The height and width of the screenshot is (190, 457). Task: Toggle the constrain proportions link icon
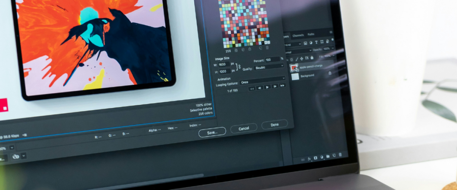[240, 66]
